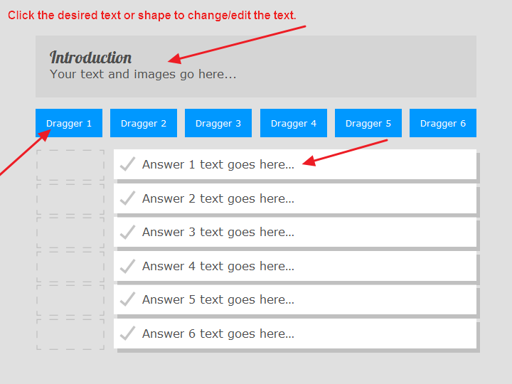Select the Dragger 3 blue box
The height and width of the screenshot is (384, 512).
pos(218,123)
